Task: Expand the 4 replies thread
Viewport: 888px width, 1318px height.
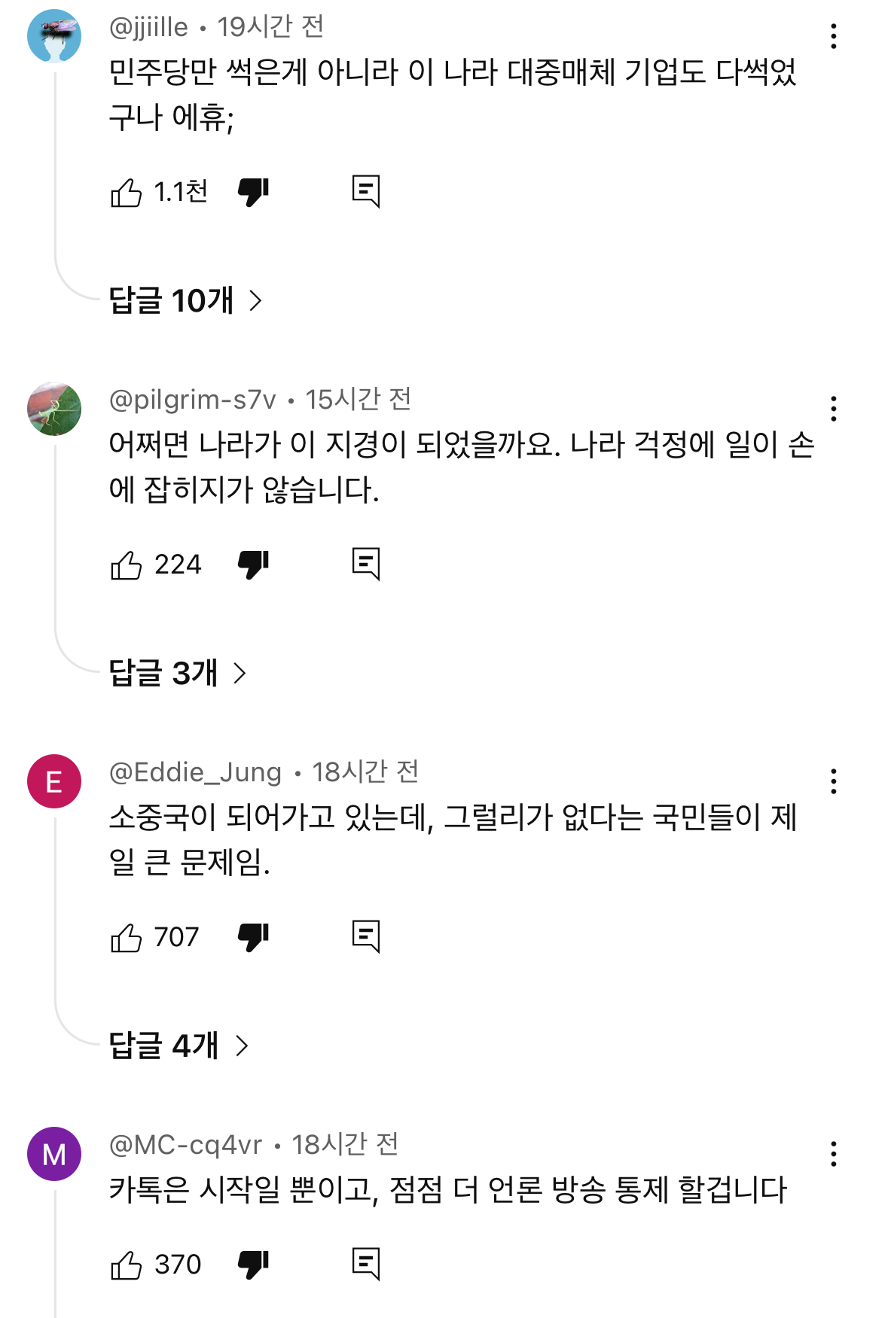Action: (179, 1046)
